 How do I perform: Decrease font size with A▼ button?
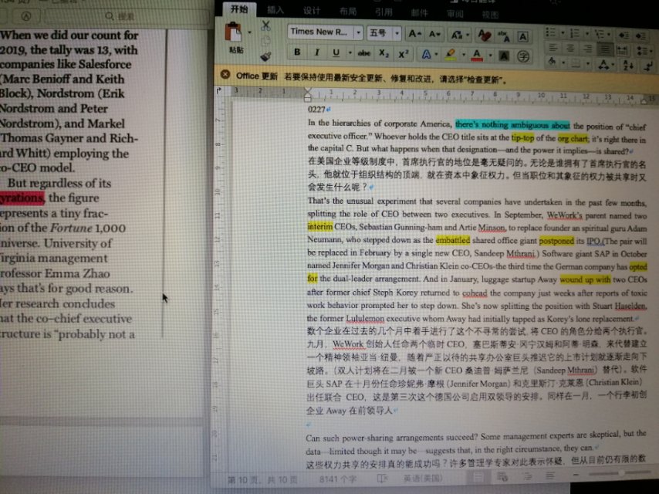pos(434,34)
